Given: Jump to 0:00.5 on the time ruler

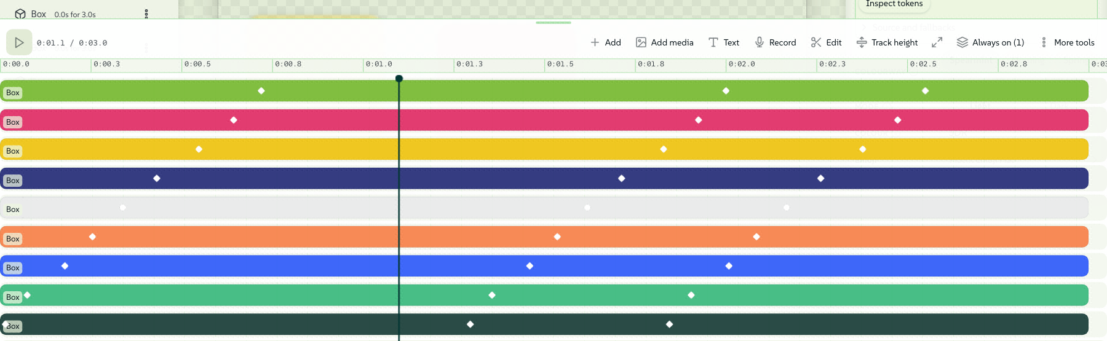Looking at the screenshot, I should pyautogui.click(x=197, y=64).
